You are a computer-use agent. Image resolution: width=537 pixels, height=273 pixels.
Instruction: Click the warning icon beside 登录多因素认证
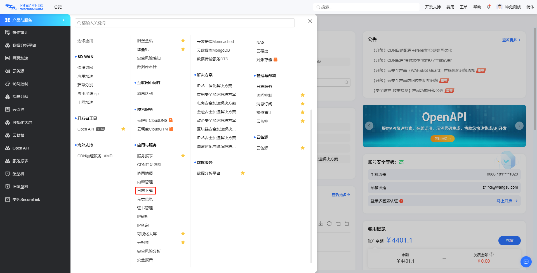401,201
